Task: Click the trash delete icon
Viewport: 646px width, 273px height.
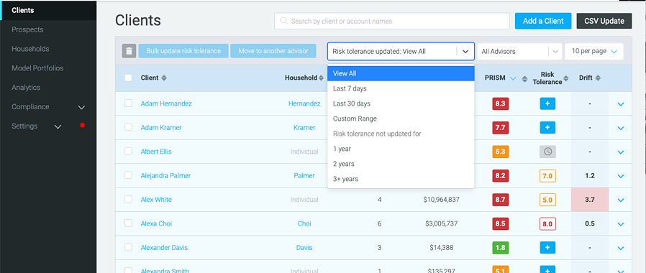Action: click(129, 51)
